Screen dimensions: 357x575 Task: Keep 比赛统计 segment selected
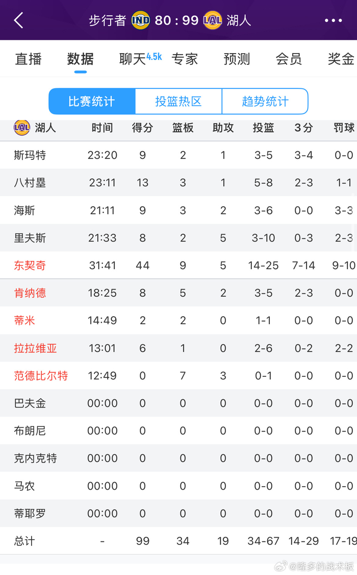92,102
